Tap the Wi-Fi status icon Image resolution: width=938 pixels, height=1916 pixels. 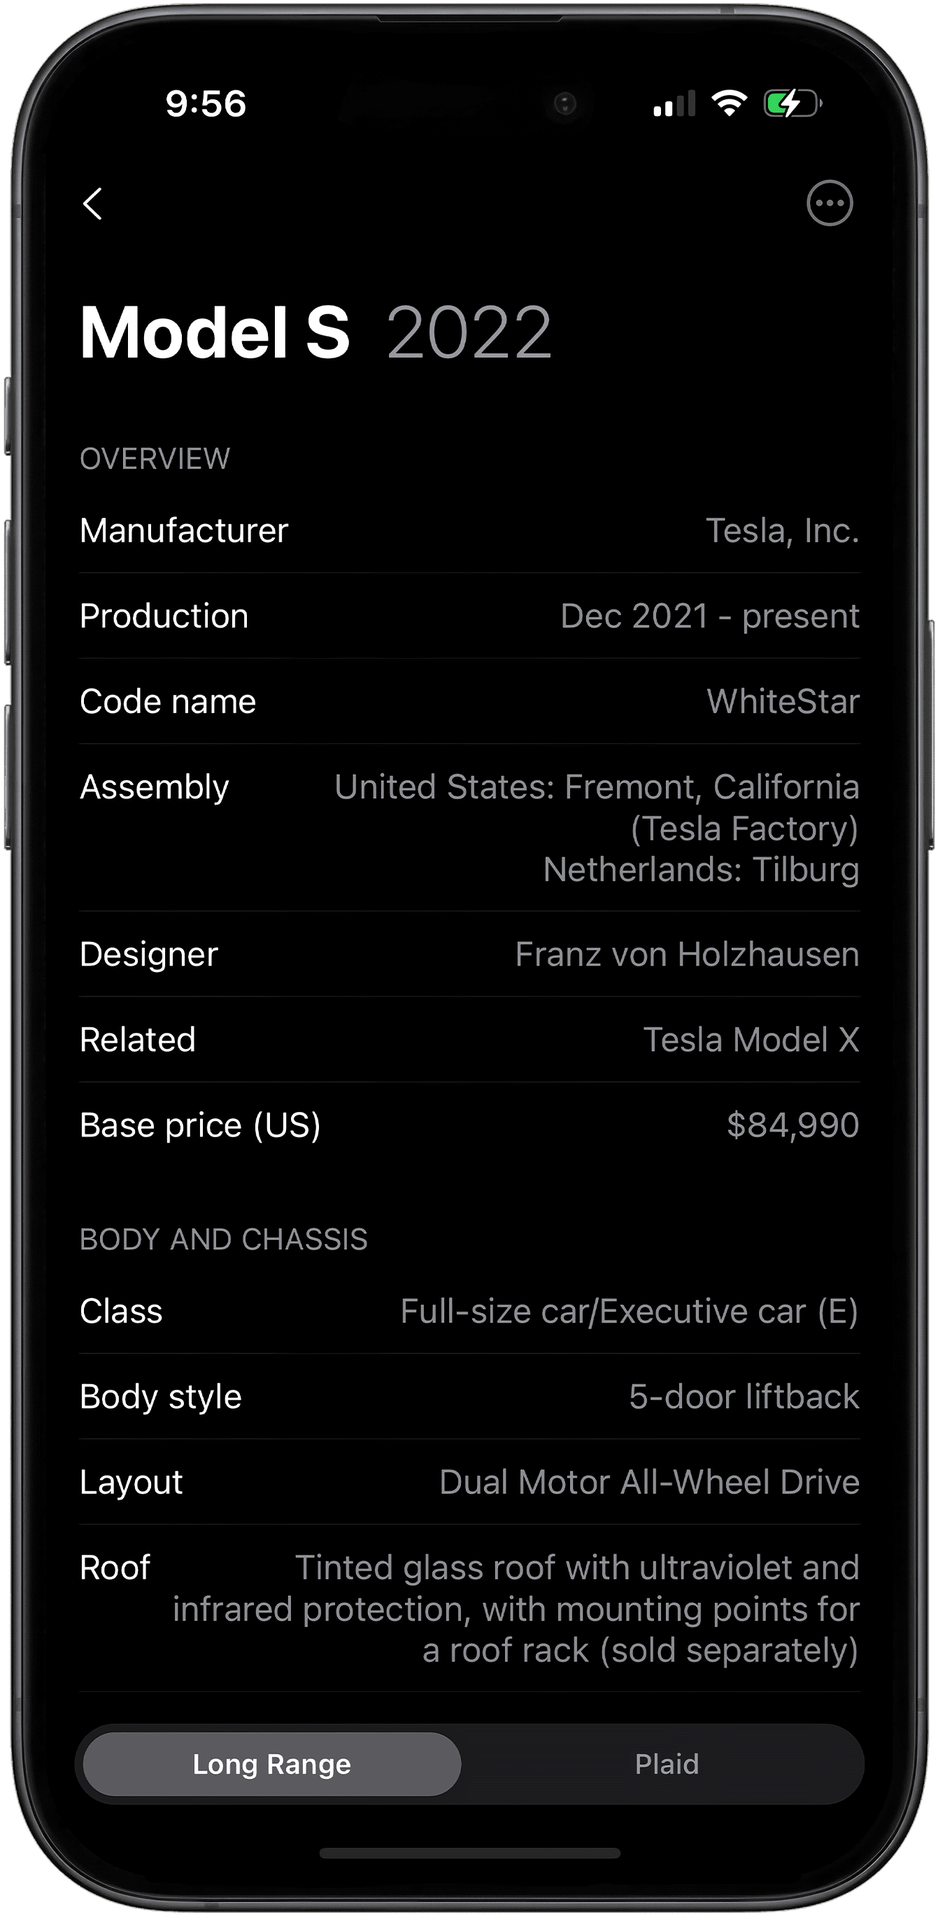[729, 103]
